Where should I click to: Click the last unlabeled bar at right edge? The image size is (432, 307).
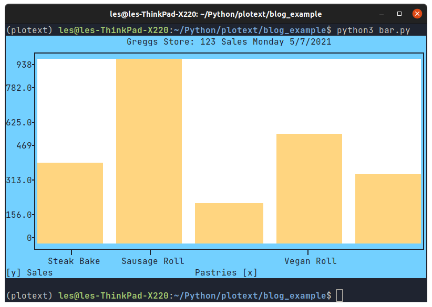(388, 209)
